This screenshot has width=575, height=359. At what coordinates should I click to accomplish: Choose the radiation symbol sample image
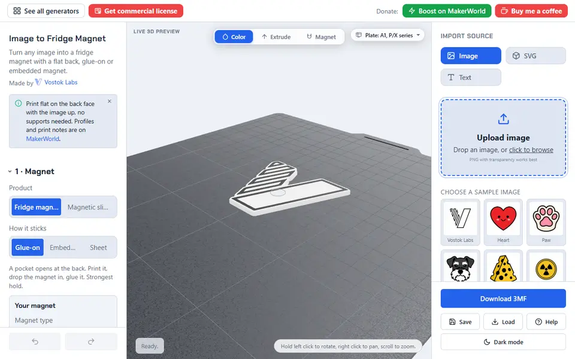click(x=546, y=266)
